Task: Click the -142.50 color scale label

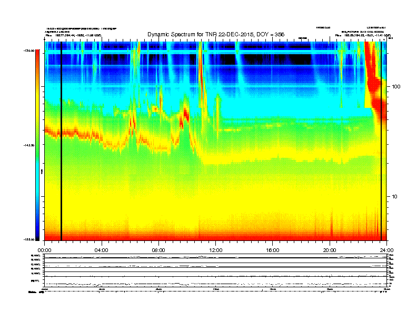Action: pos(29,145)
